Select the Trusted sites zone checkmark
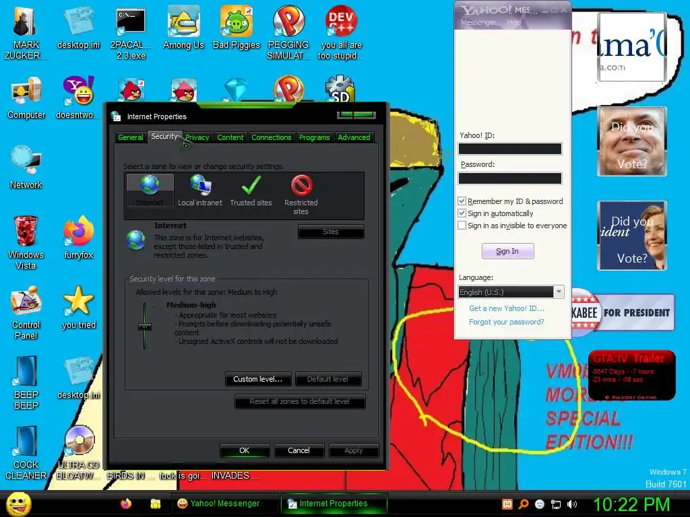The width and height of the screenshot is (690, 517). 251,190
